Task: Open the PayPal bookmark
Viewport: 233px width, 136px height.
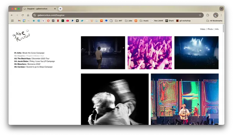Action: tap(73, 21)
